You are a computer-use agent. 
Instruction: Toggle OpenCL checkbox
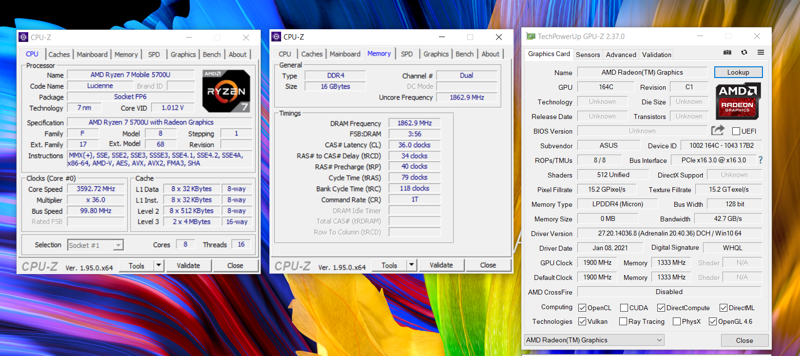point(582,308)
